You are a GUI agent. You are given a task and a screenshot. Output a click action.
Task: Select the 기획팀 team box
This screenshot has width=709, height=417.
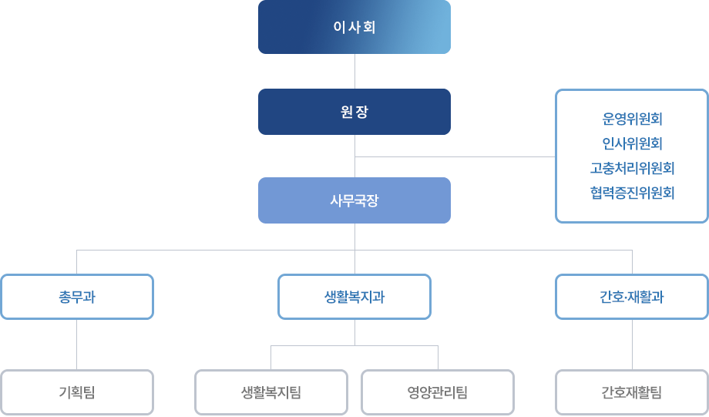[77, 392]
